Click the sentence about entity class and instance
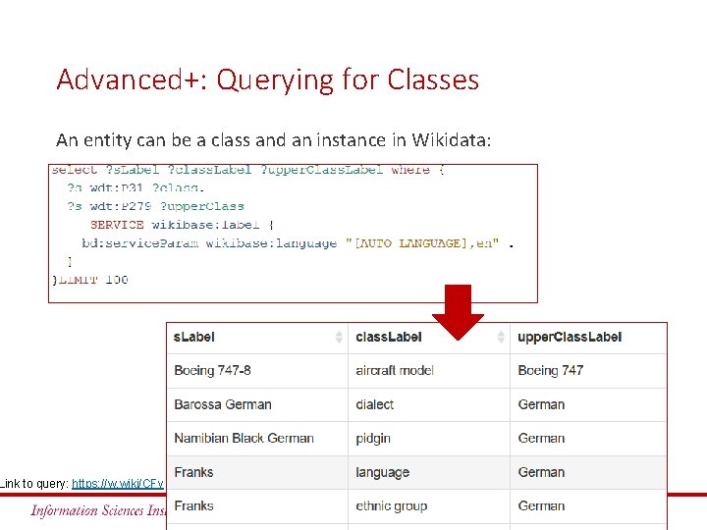The height and width of the screenshot is (530, 707). [273, 140]
